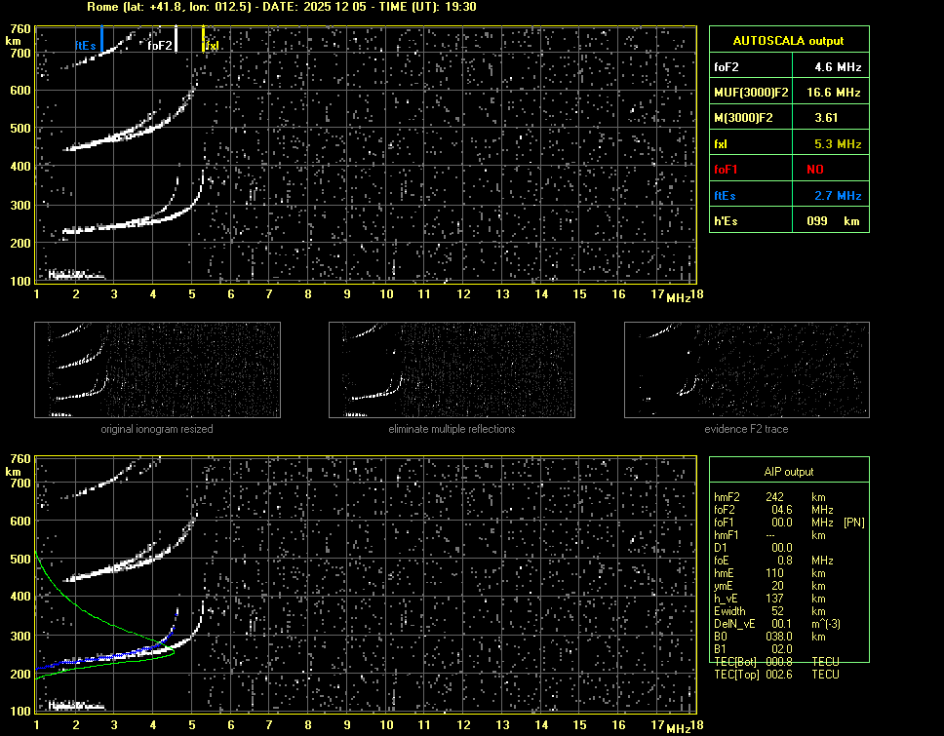Click the blue ftEs marker on top ionogram
Screen dimensions: 944x736
(101, 40)
